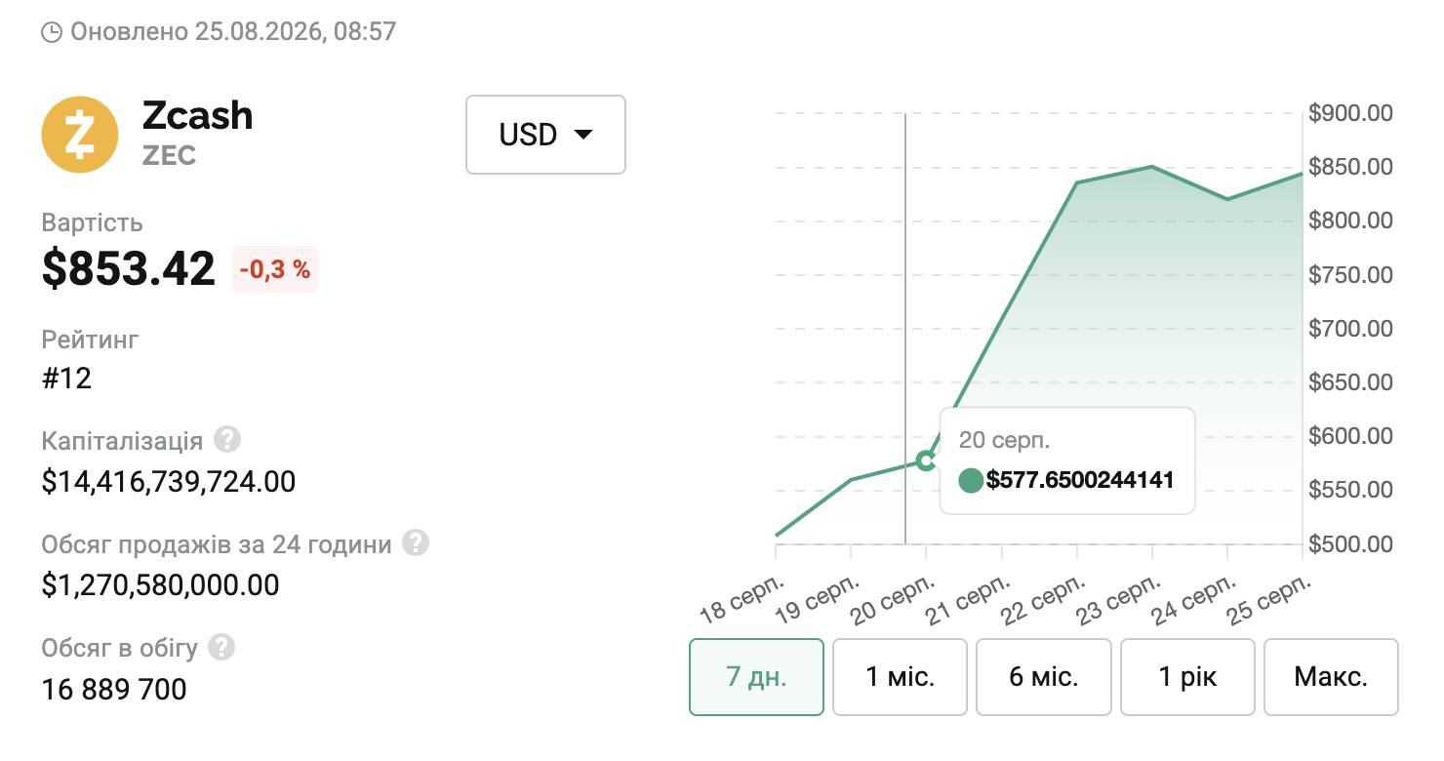Click the Zcash coin name heading
This screenshot has height=761, width=1444.
(198, 115)
